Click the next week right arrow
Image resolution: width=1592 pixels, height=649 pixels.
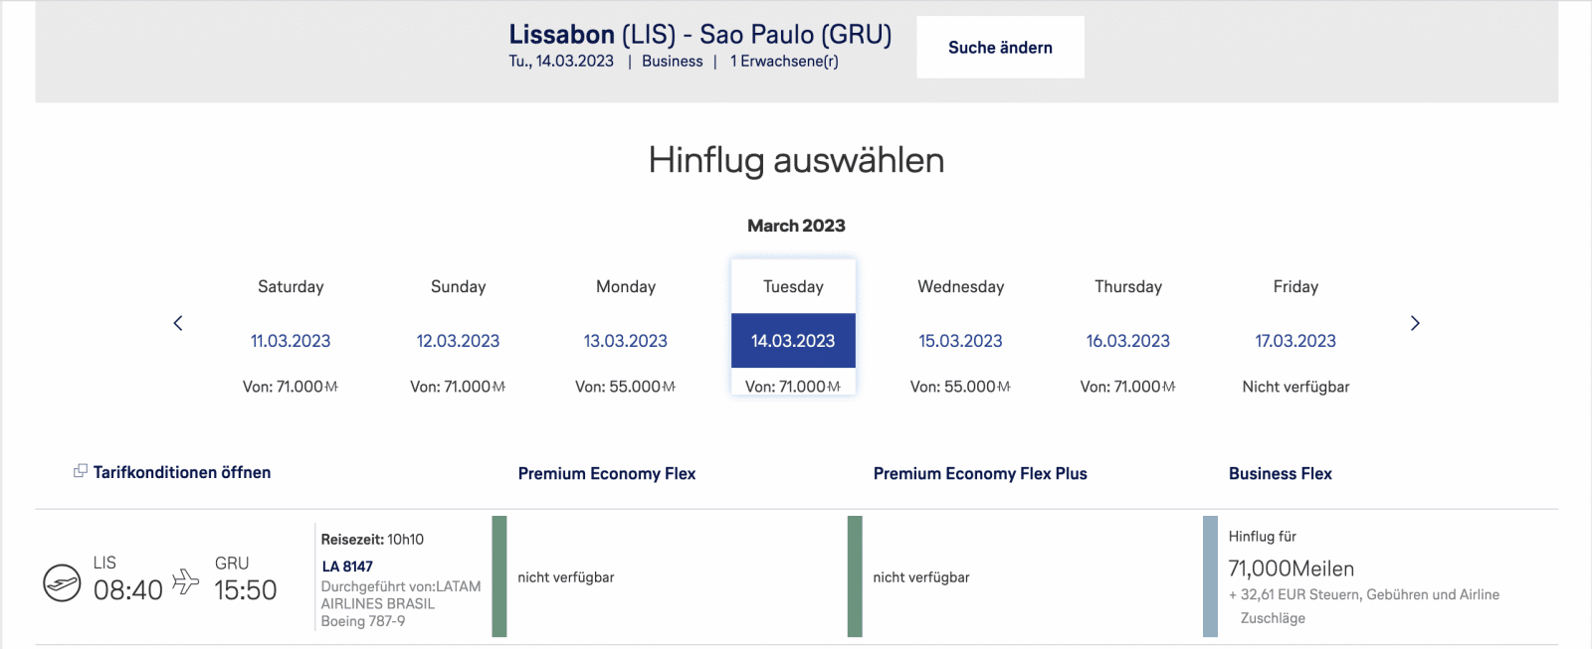point(1414,323)
